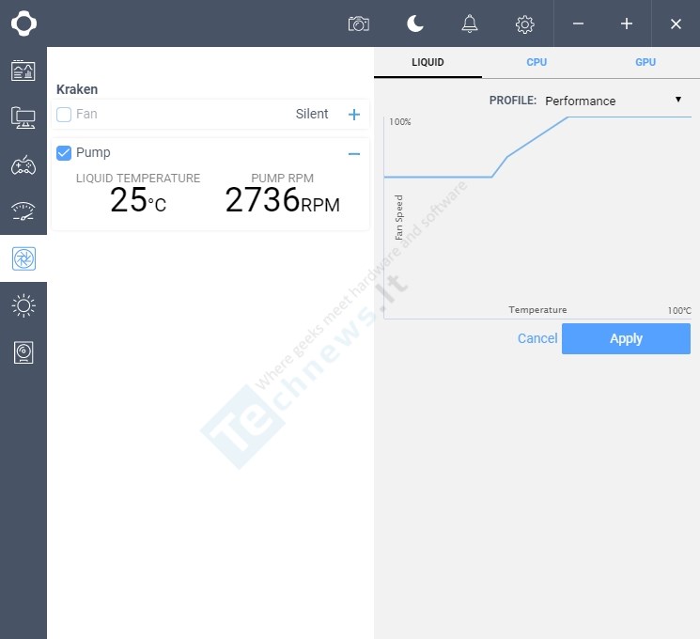Screen dimensions: 700x639
Task: Shrink window with minus button
Action: [578, 23]
